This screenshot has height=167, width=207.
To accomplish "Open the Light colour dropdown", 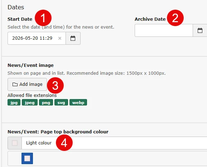I will click(114, 143).
